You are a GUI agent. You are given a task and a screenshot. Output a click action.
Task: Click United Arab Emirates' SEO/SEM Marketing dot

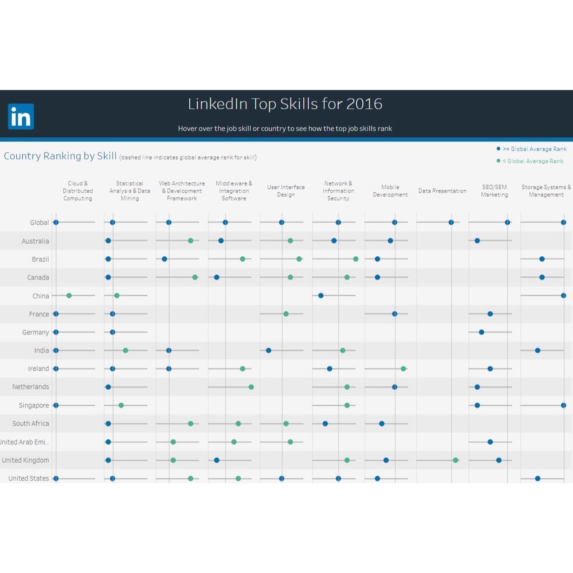tap(490, 442)
